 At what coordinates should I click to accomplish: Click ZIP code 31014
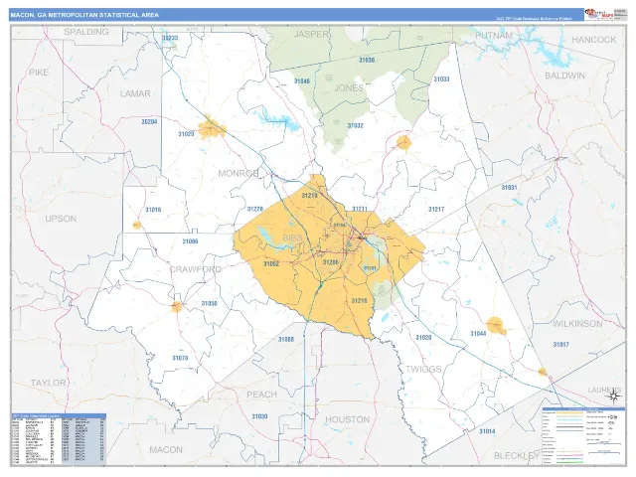487,431
